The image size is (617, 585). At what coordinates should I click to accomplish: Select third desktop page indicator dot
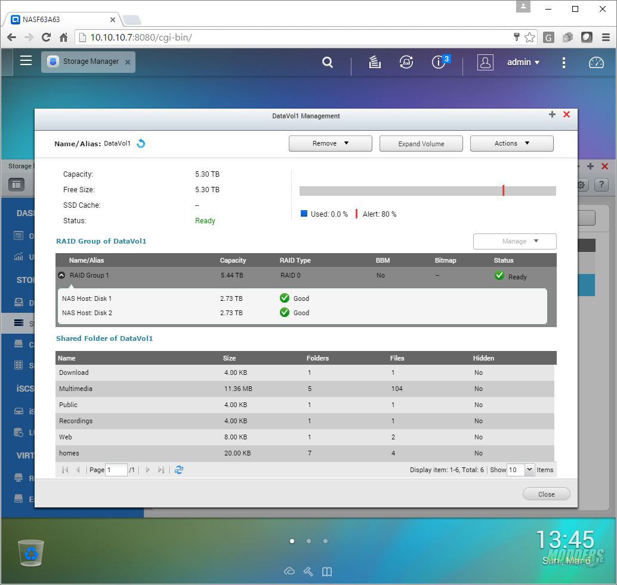click(325, 541)
